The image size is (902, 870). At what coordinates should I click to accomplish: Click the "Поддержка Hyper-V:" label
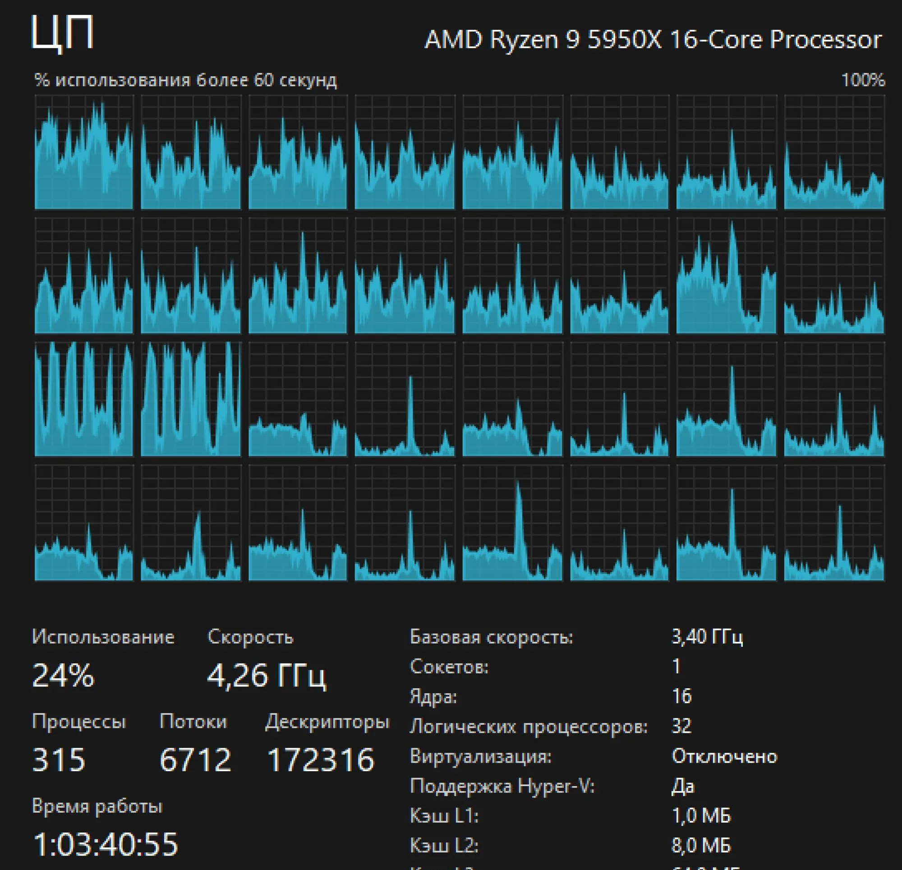click(502, 786)
